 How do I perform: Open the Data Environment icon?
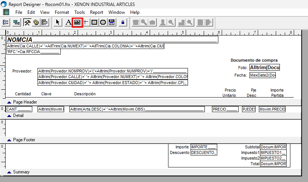tap(17, 22)
